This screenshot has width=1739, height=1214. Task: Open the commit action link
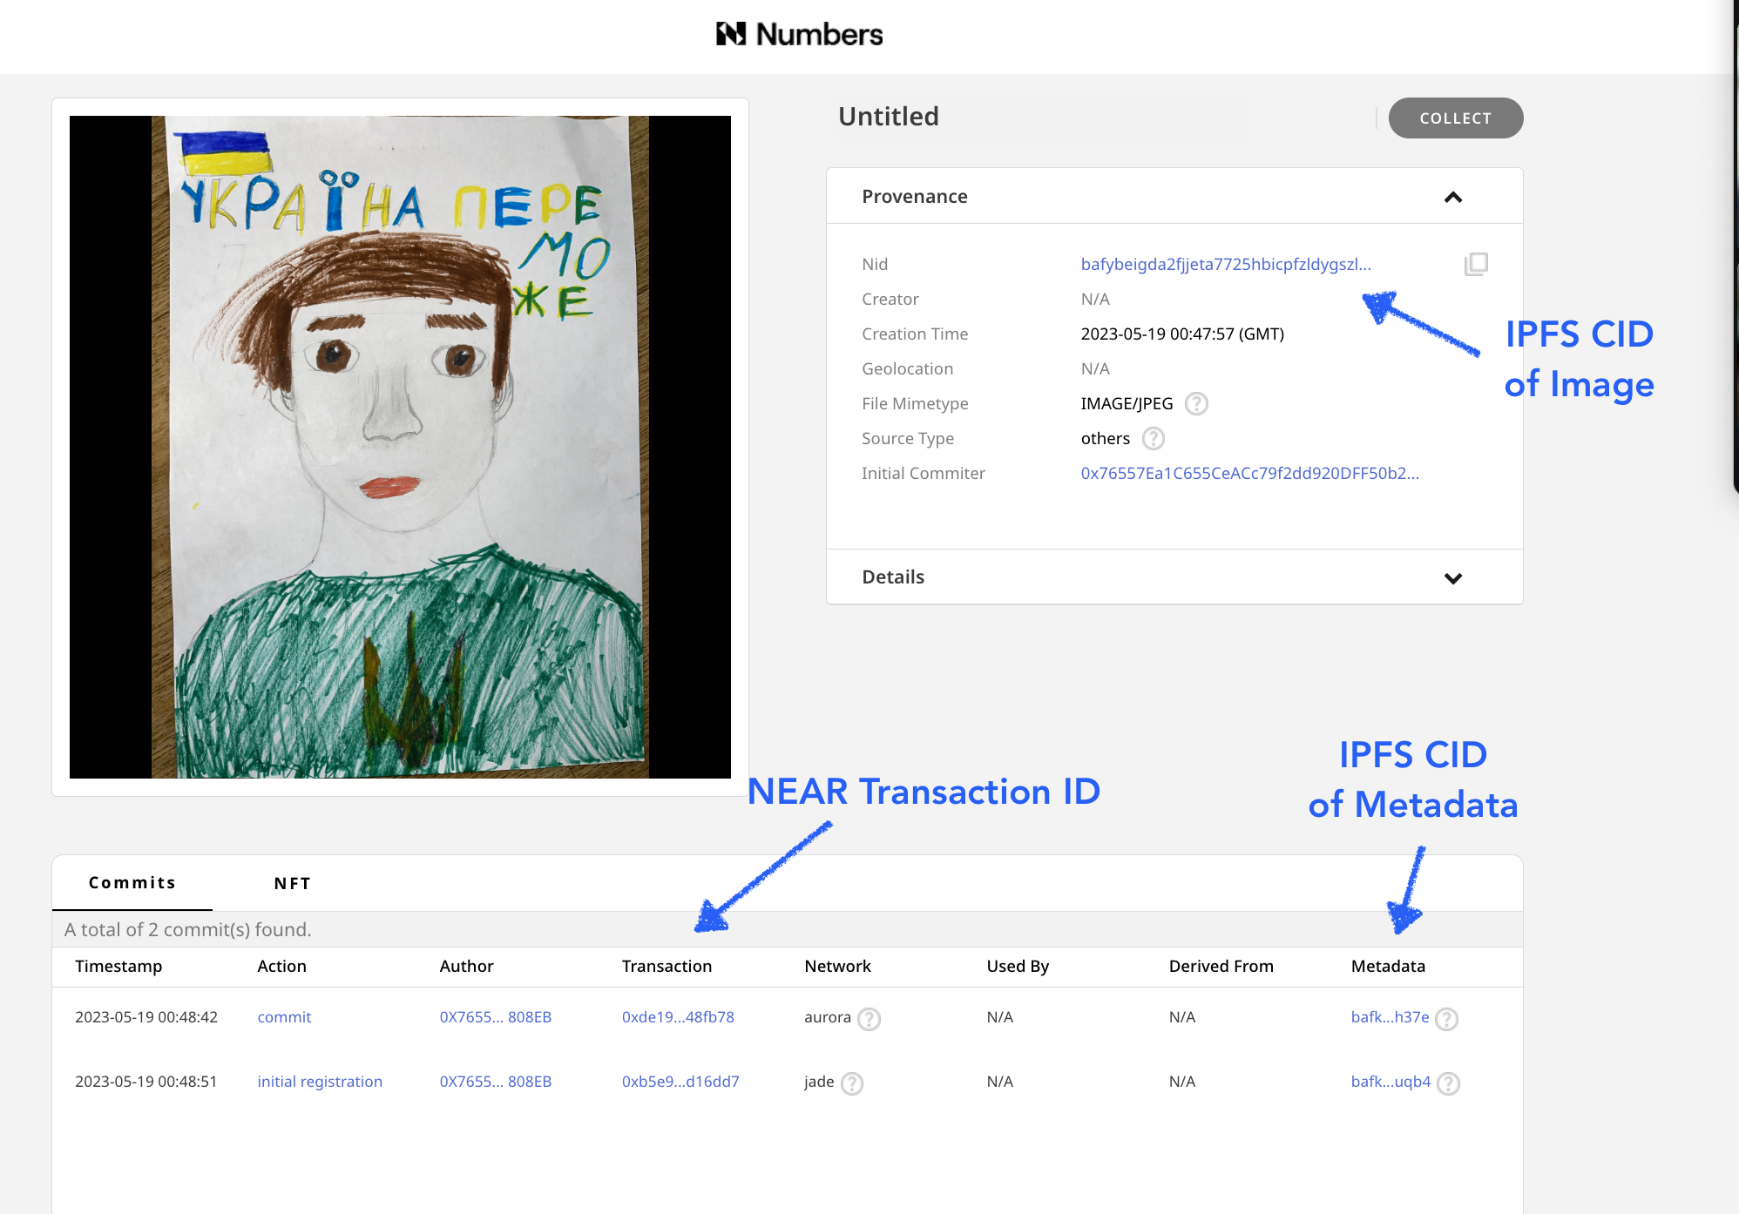tap(284, 1017)
